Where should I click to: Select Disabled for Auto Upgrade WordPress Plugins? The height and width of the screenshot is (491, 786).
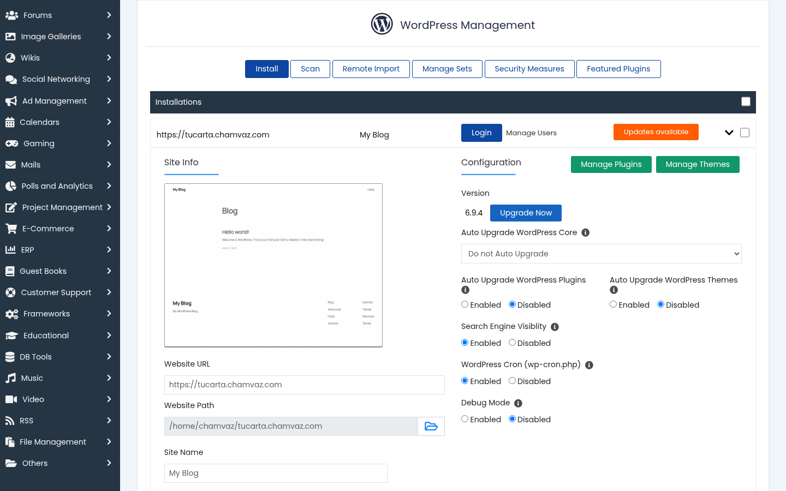(x=513, y=304)
